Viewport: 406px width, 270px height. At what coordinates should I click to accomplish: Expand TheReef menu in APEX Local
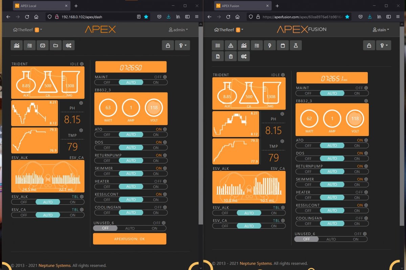coord(27,30)
